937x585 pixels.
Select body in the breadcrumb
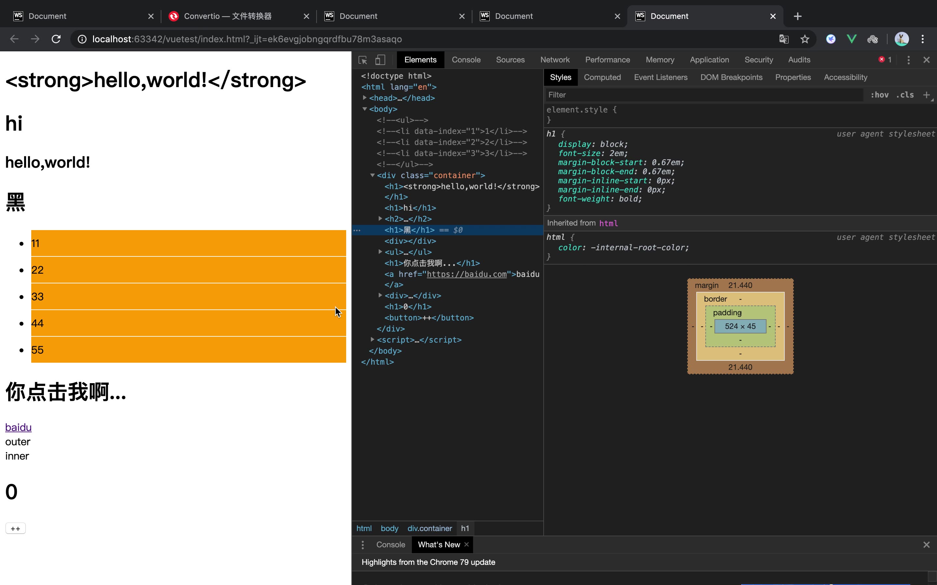click(x=389, y=528)
